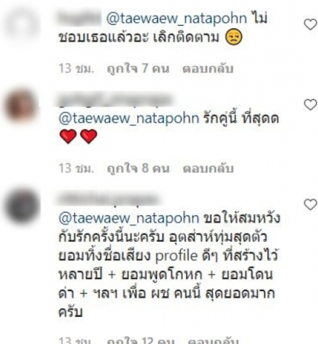Click the @taewaew_natapohn mention in the first comment
This screenshot has width=318, height=344.
click(177, 18)
